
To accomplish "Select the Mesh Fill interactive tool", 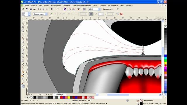I will 23,86.
